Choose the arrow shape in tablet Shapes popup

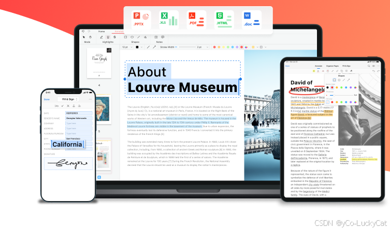click(x=349, y=80)
